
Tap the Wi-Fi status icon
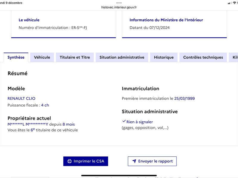click(234, 3)
